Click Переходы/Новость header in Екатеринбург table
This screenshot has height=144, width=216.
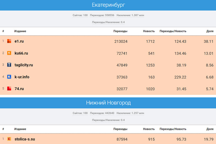pyautogui.click(x=173, y=31)
